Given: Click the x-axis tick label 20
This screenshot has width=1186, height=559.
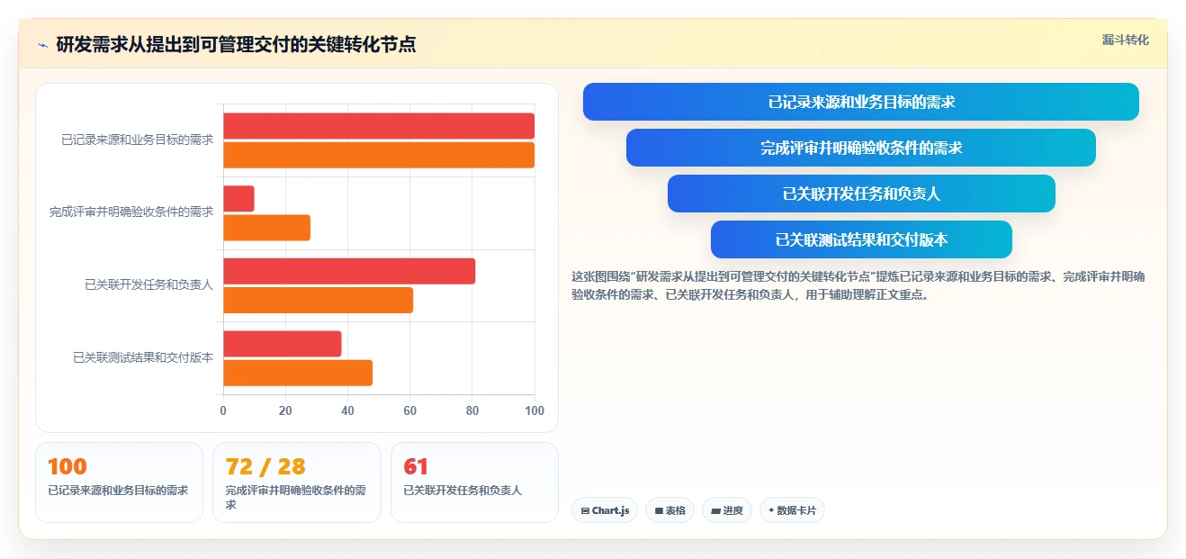Looking at the screenshot, I should (x=285, y=410).
